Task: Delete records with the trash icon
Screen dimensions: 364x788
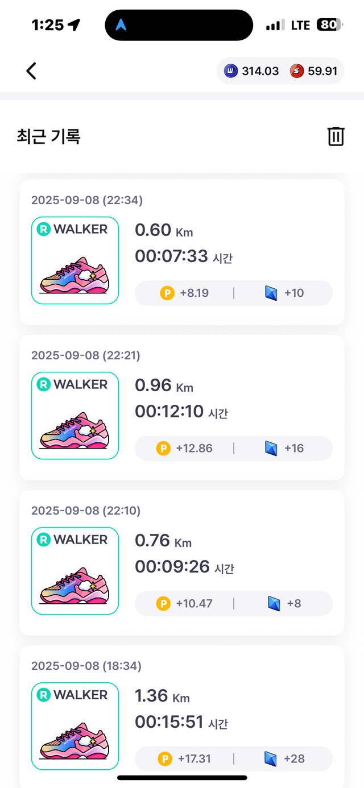Action: (336, 136)
